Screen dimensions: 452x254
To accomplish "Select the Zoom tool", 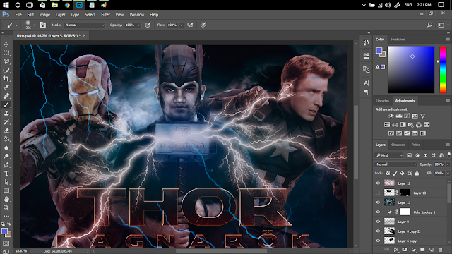I will tap(6, 207).
